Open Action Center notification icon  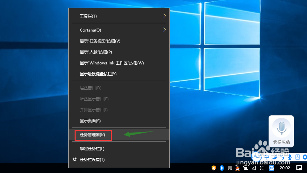299,168
